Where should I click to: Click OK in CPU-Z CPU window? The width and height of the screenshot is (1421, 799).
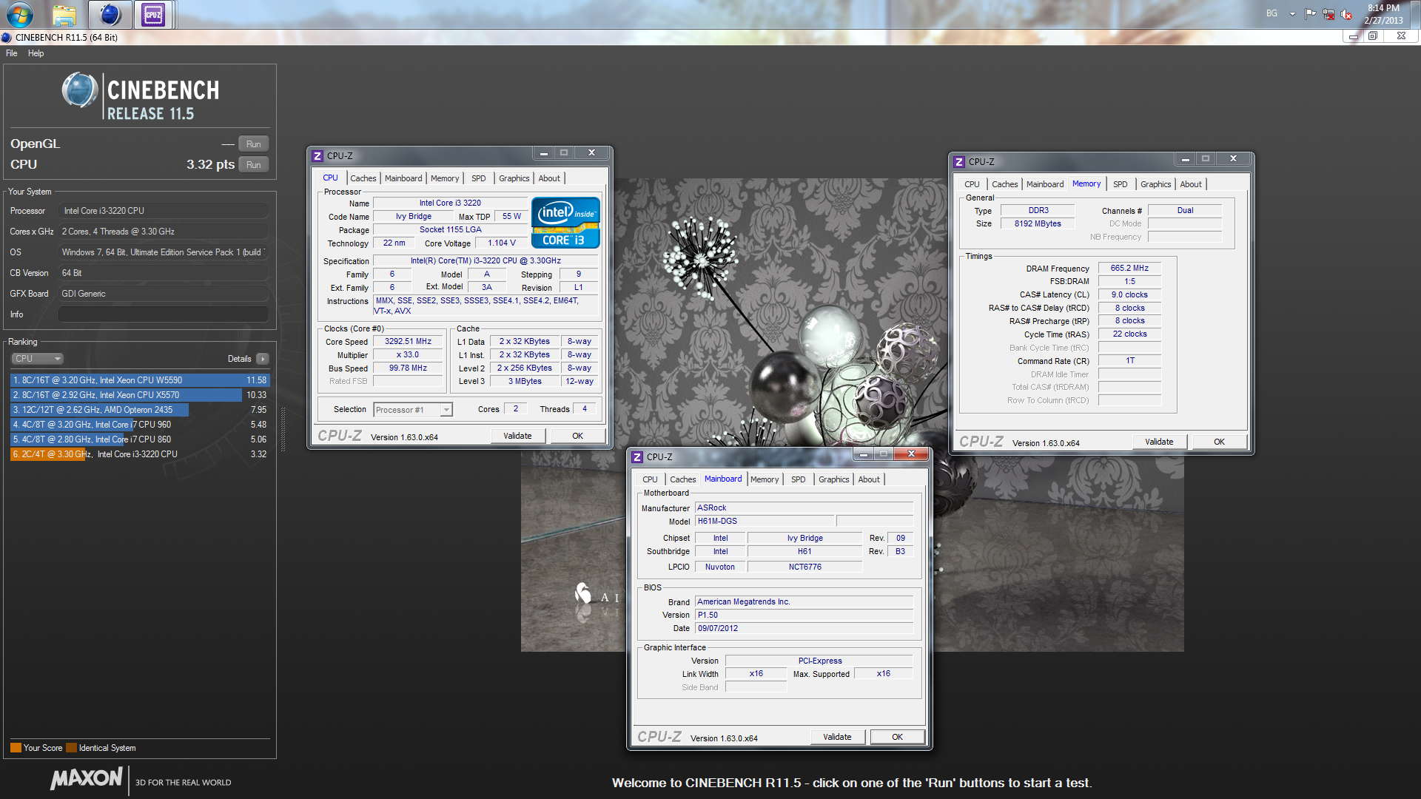pyautogui.click(x=578, y=436)
